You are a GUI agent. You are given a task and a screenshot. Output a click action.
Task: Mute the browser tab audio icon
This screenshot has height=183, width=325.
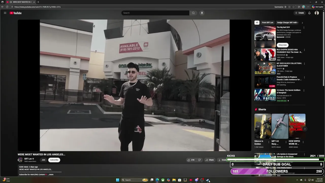(x=11, y=2)
